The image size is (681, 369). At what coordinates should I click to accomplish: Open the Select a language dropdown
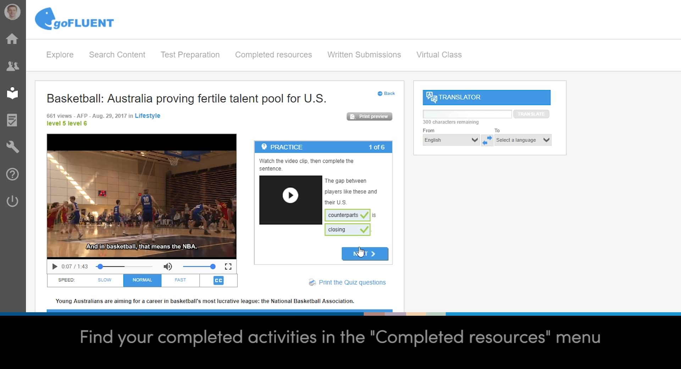pyautogui.click(x=523, y=140)
